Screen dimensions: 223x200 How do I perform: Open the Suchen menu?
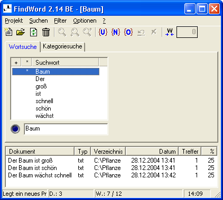(39, 21)
